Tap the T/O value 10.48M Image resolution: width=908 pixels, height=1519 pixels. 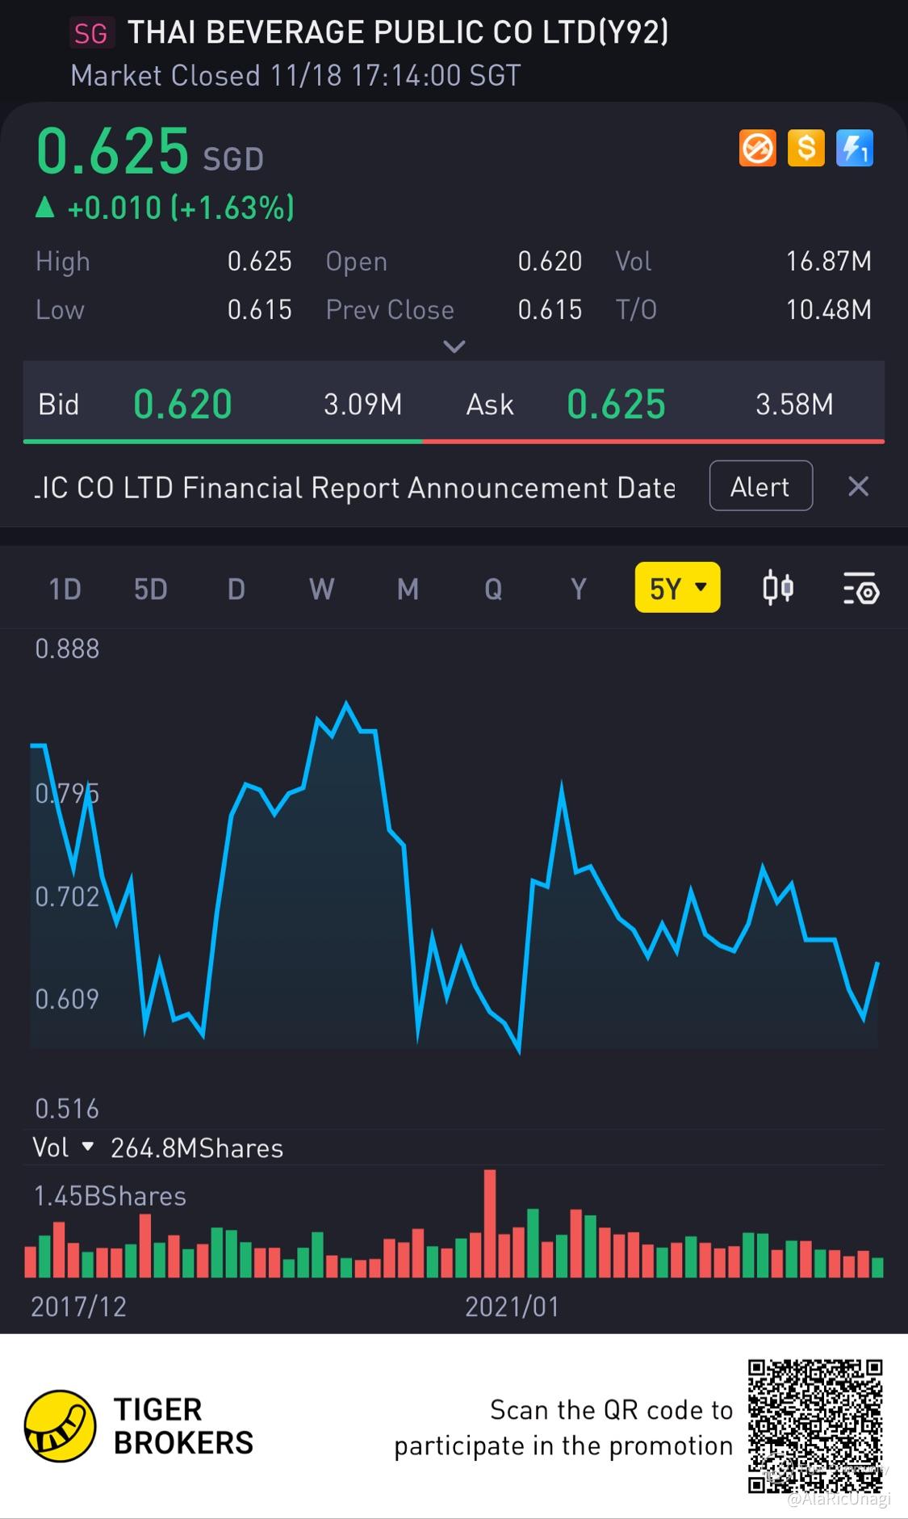[829, 309]
